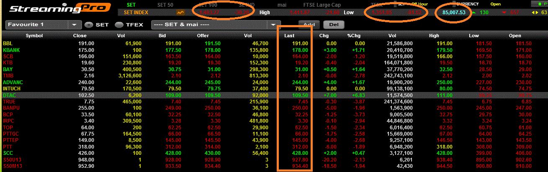Viewport: 548px width, 172px height.
Task: Sort by the Symbol column header
Action: click(x=34, y=36)
